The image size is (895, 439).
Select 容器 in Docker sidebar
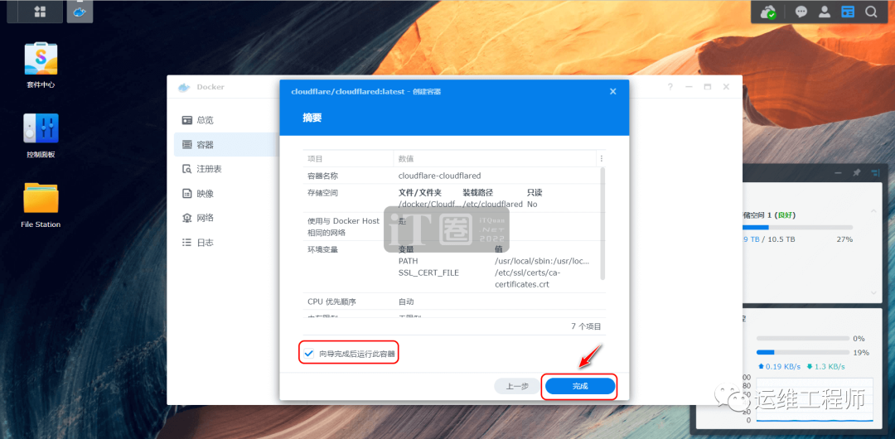pyautogui.click(x=226, y=144)
